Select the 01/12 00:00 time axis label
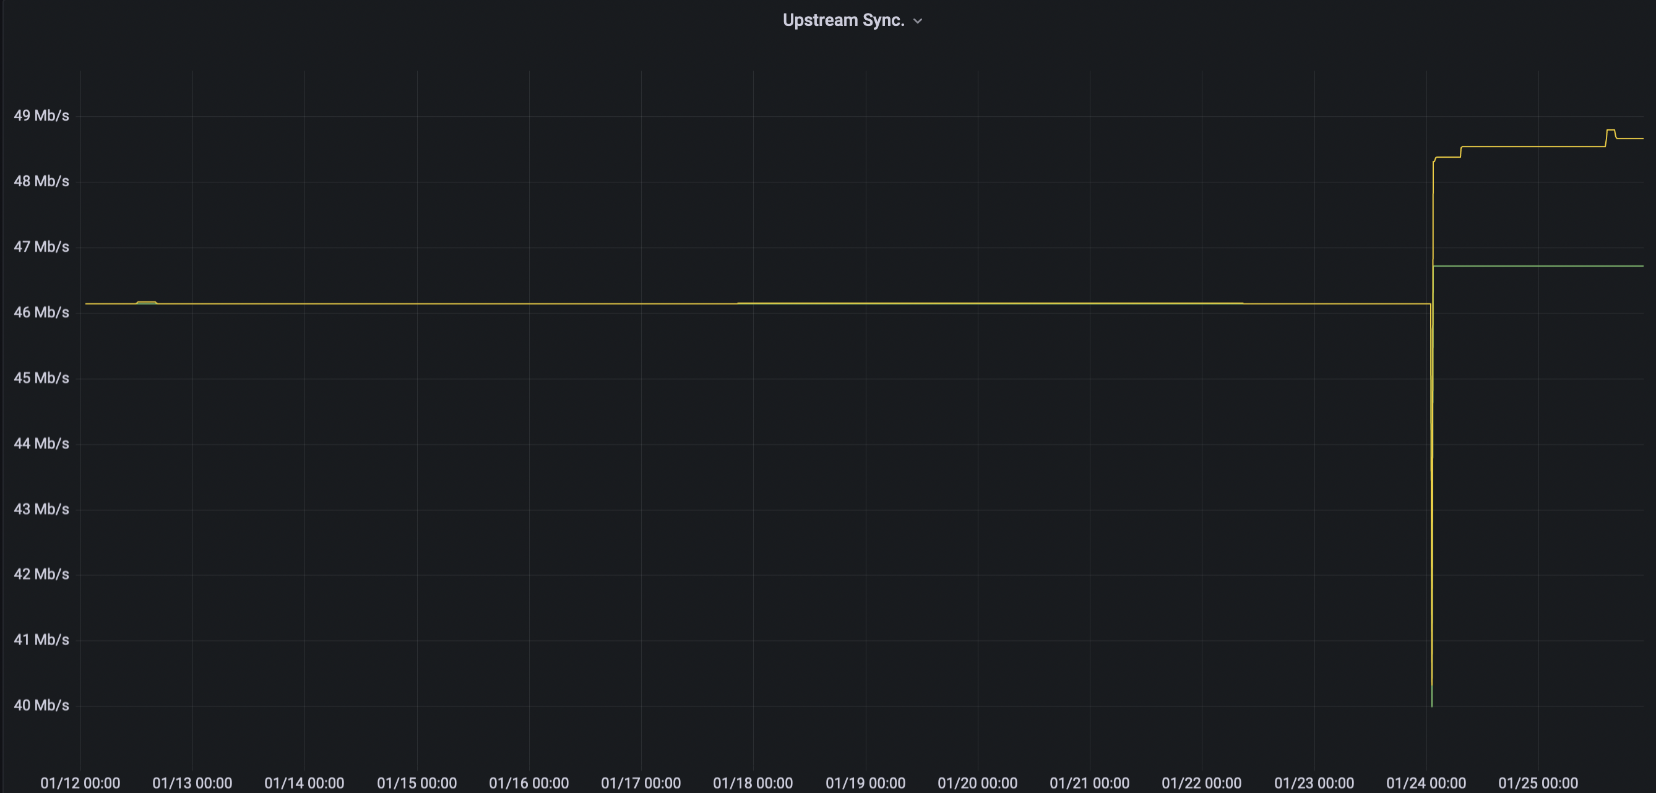The image size is (1656, 793). pos(80,782)
